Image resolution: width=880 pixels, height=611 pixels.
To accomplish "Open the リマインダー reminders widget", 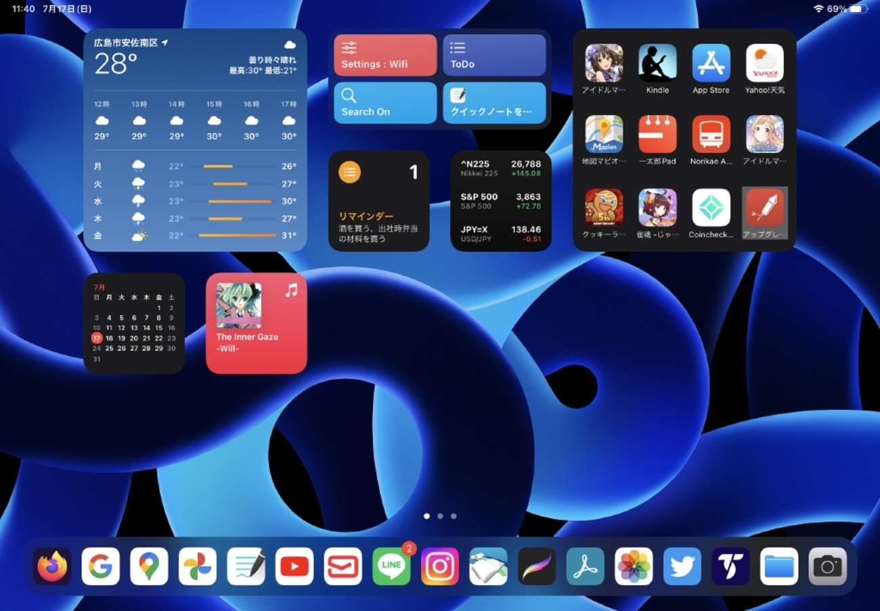I will click(x=378, y=200).
